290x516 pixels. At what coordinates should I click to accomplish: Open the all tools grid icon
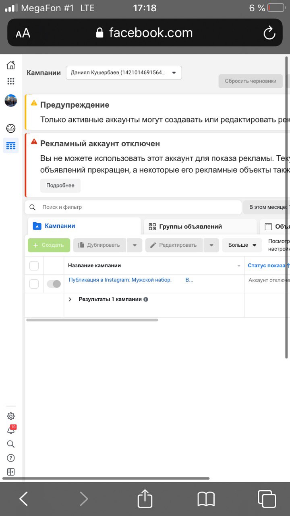click(x=11, y=81)
